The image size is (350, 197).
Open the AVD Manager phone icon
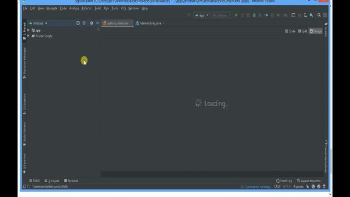coord(305,15)
